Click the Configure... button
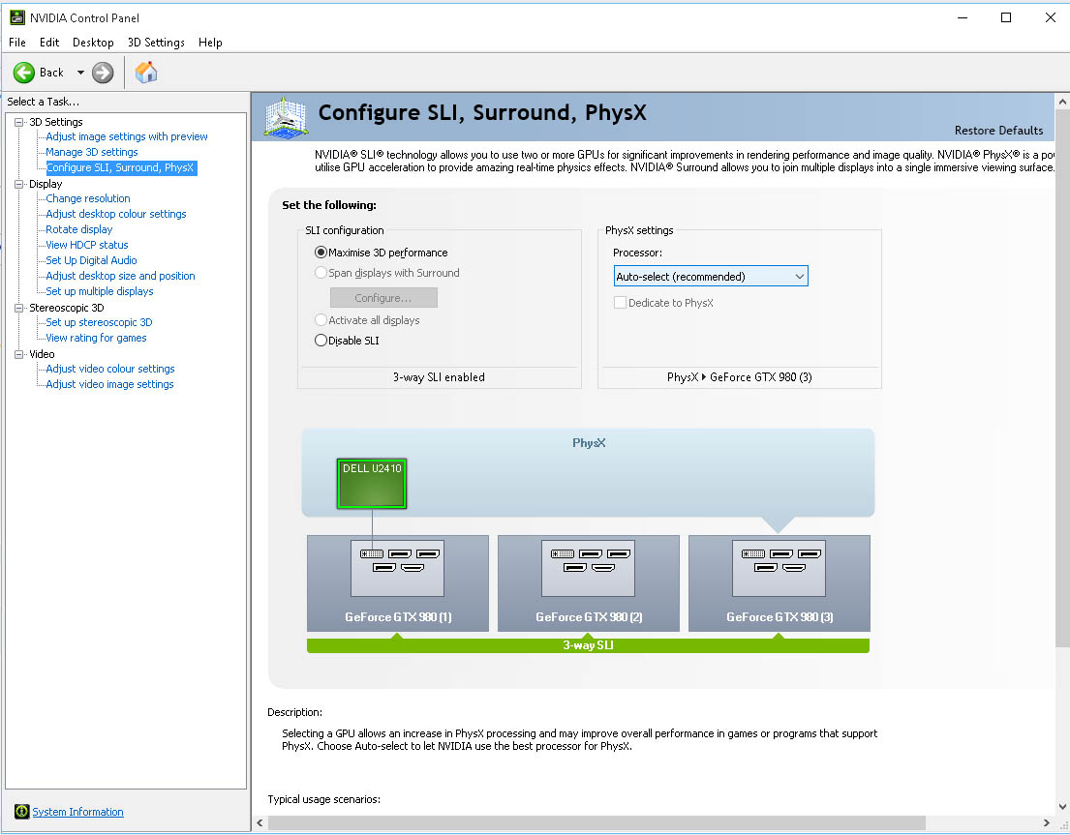1070x835 pixels. [383, 298]
